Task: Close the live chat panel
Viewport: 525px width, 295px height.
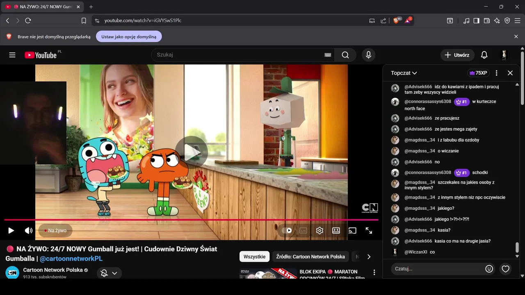Action: pyautogui.click(x=510, y=73)
